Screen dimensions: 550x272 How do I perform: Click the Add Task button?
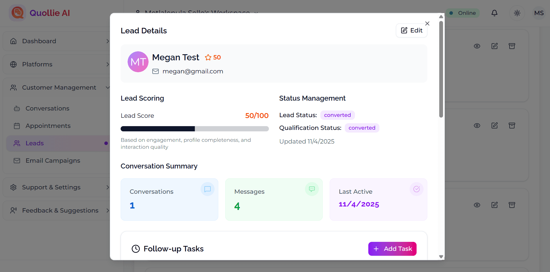(x=392, y=249)
